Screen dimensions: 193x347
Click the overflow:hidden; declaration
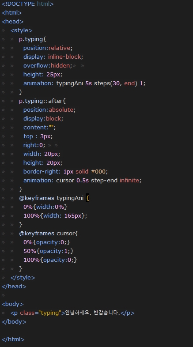pos(48,66)
